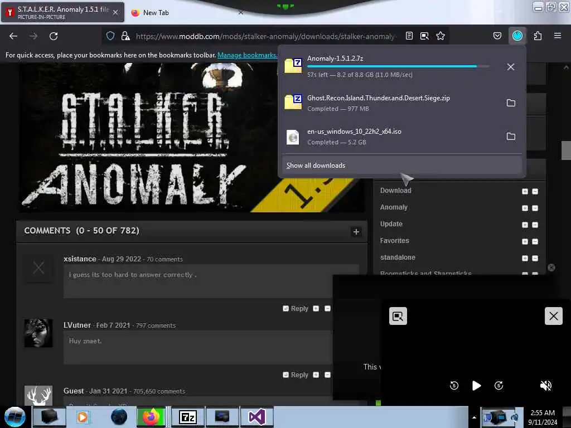571x428 pixels.
Task: Downvote the standalone tag with minus
Action: tap(535, 259)
